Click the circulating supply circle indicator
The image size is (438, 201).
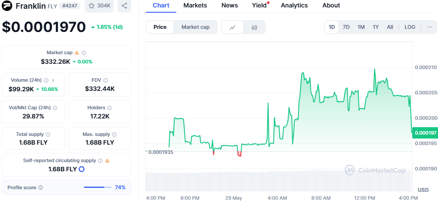tap(81, 169)
